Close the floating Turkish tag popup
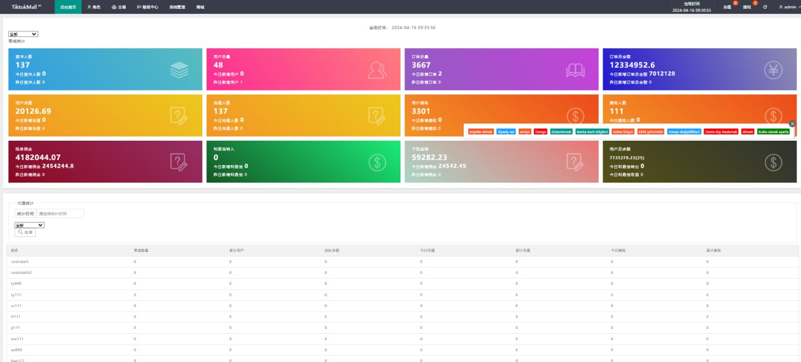The height and width of the screenshot is (362, 801). [x=792, y=124]
